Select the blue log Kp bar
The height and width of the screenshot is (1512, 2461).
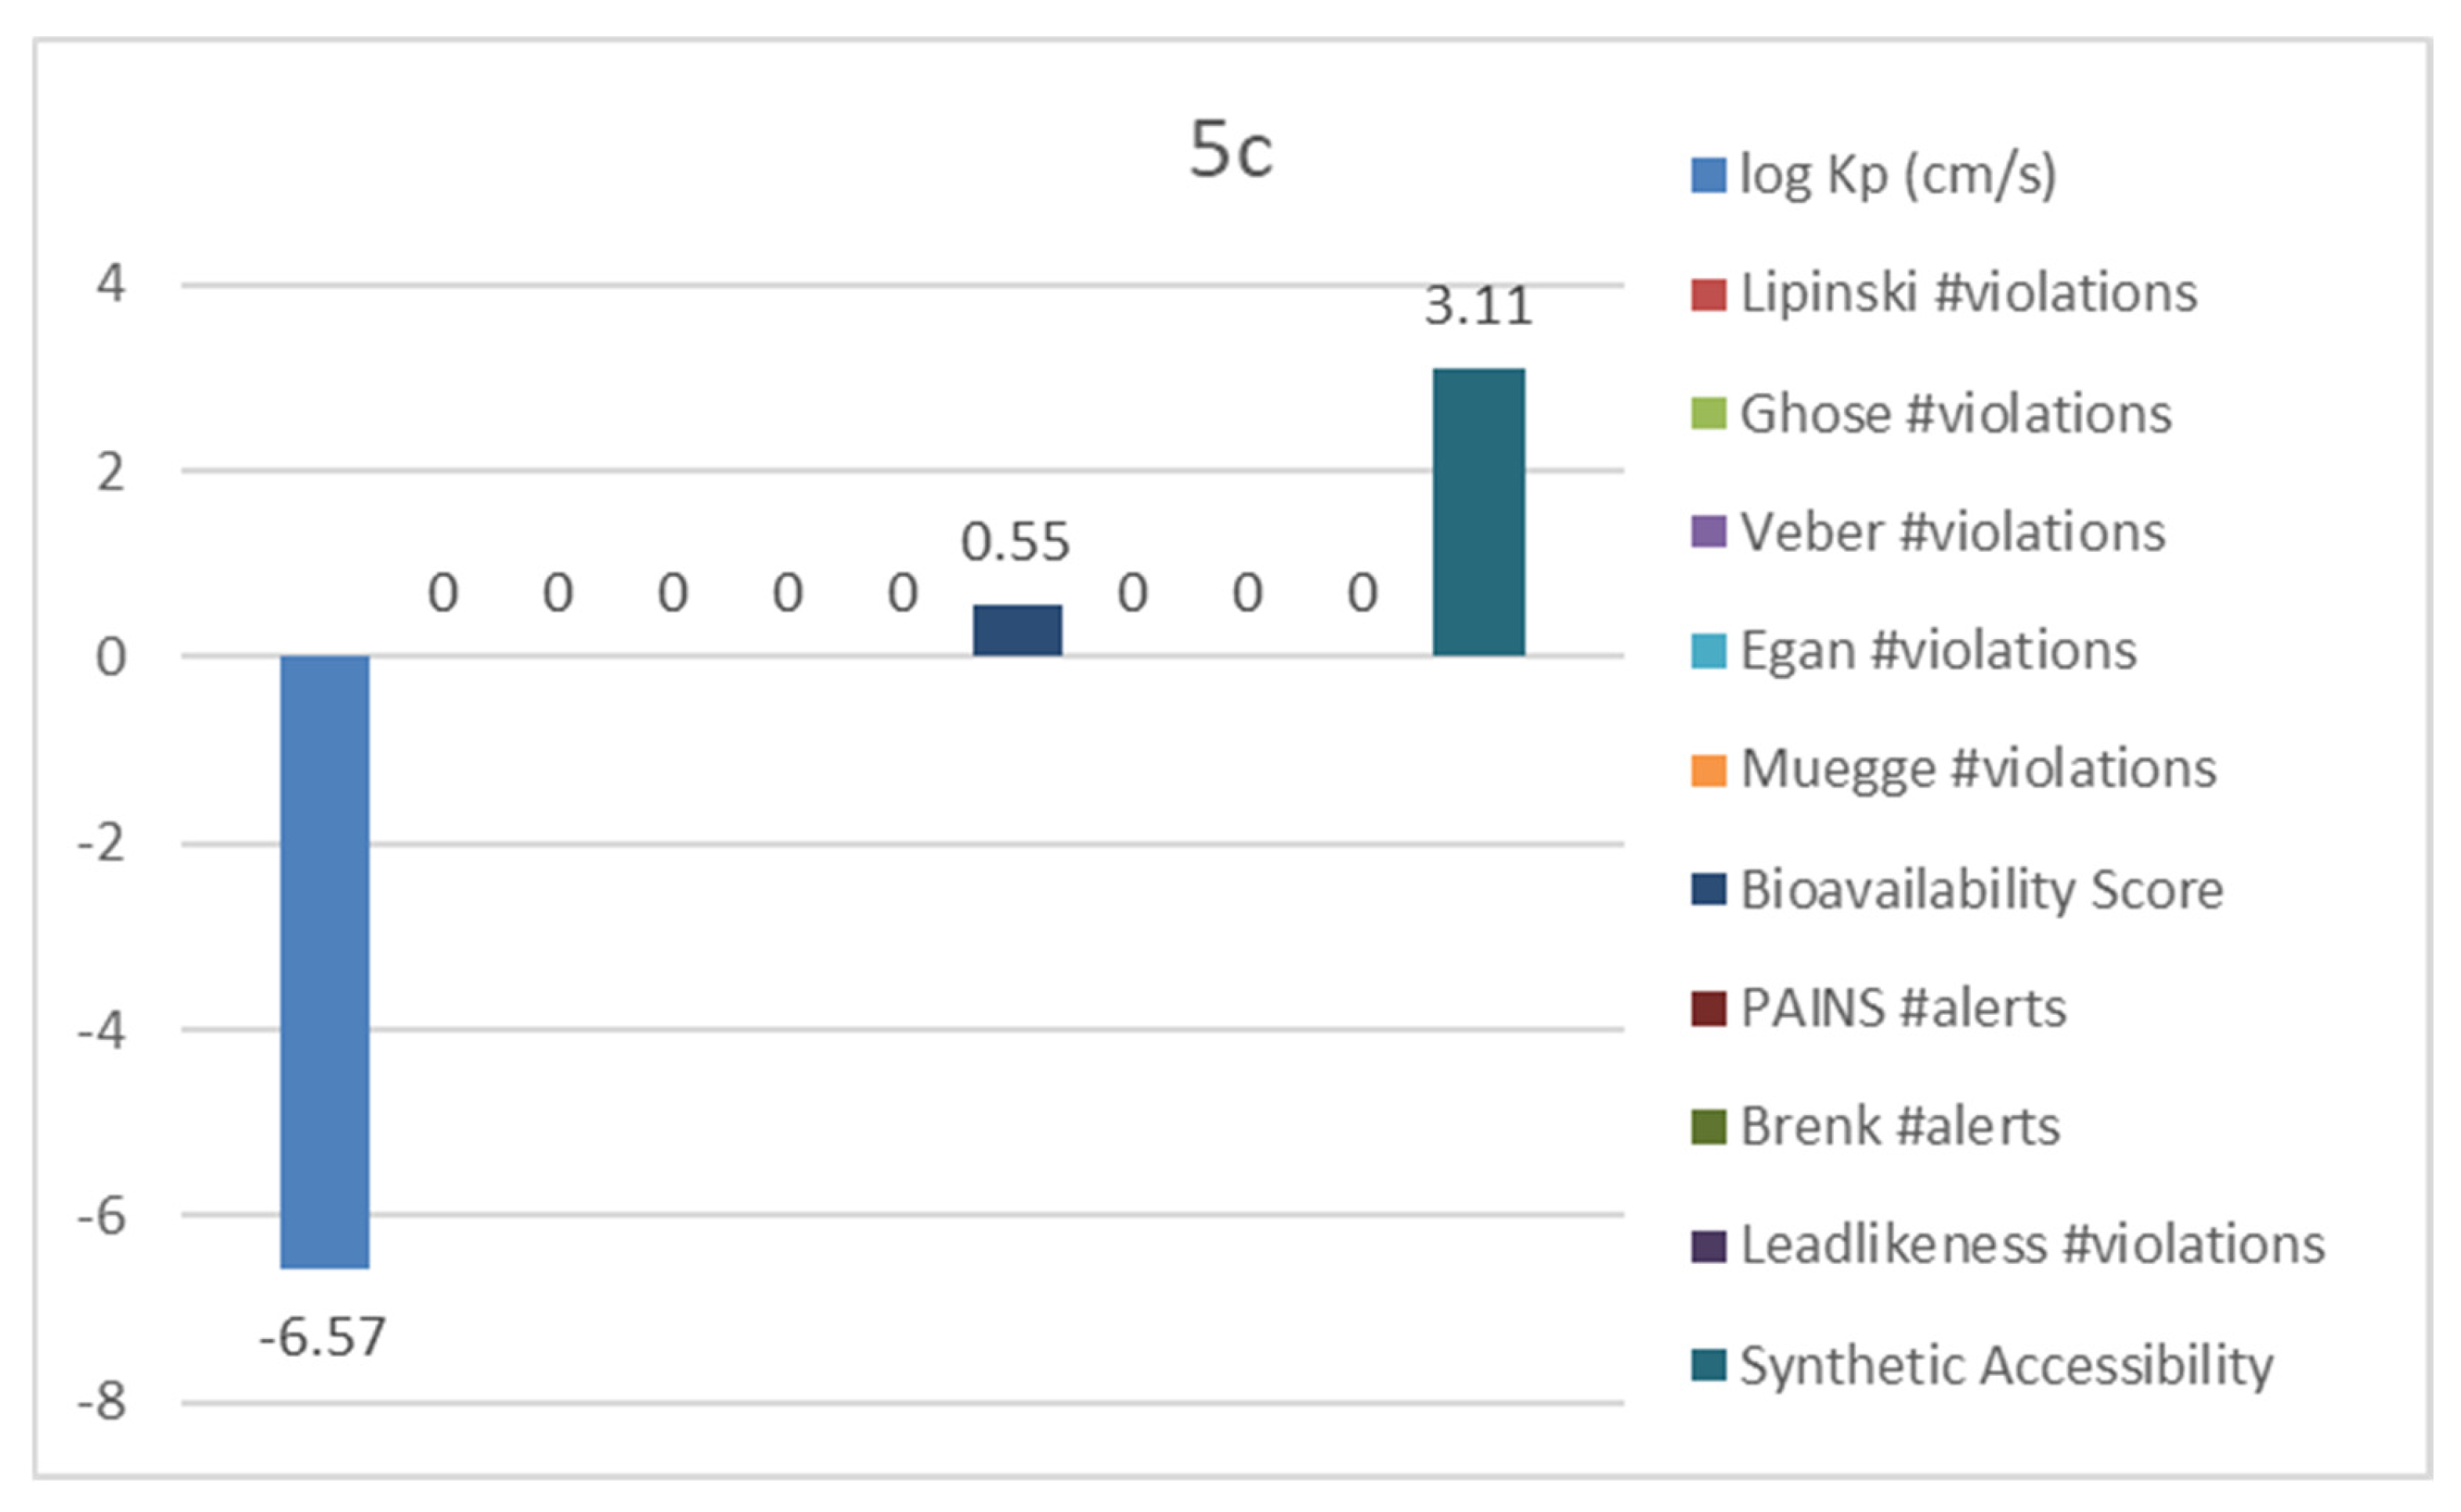(x=324, y=960)
